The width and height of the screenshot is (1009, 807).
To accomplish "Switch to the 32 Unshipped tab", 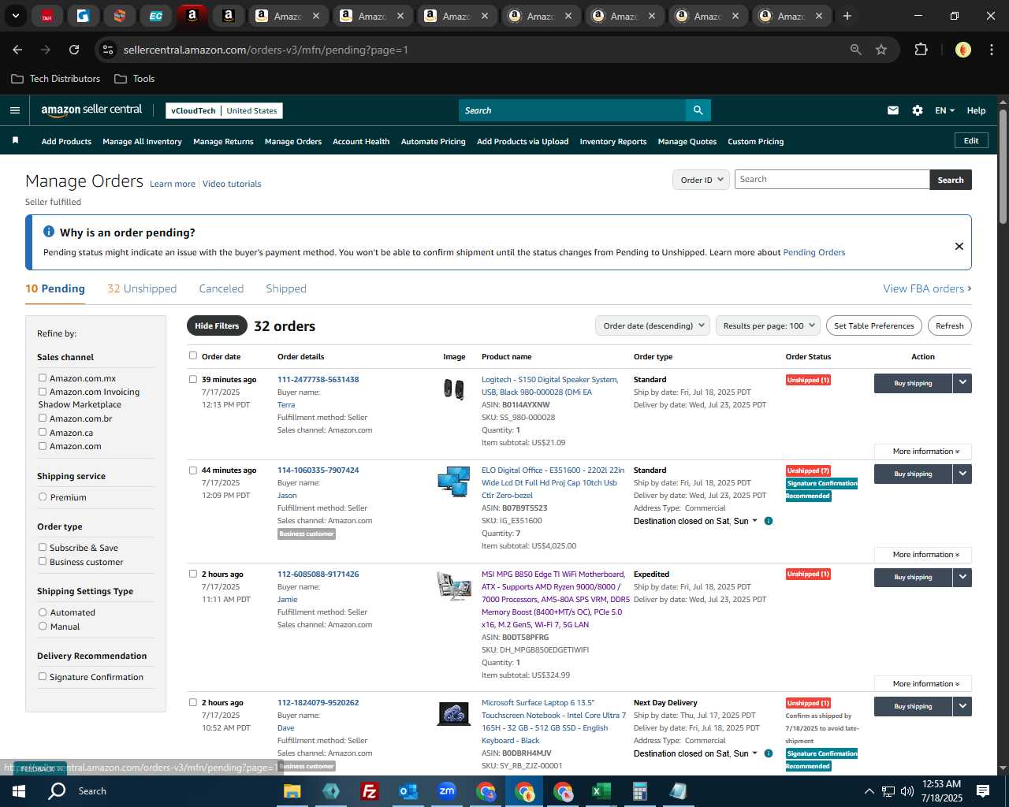I will [x=142, y=288].
